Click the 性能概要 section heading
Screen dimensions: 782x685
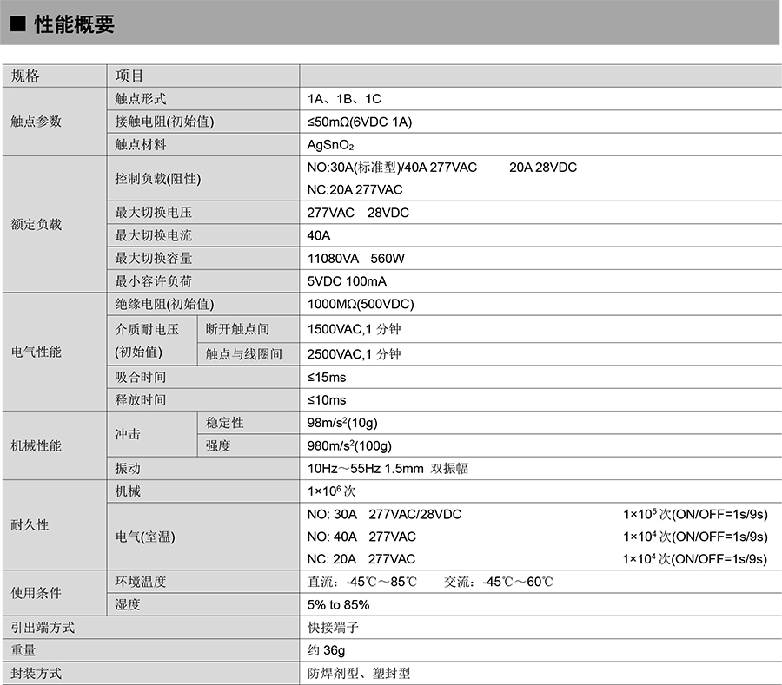[x=74, y=25]
